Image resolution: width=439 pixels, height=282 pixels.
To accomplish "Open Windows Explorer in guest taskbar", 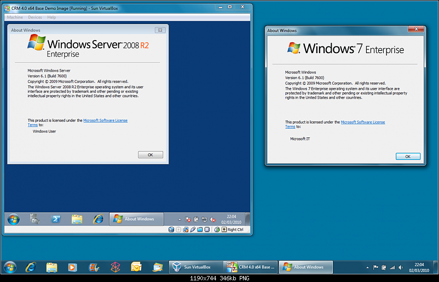I will click(77, 219).
